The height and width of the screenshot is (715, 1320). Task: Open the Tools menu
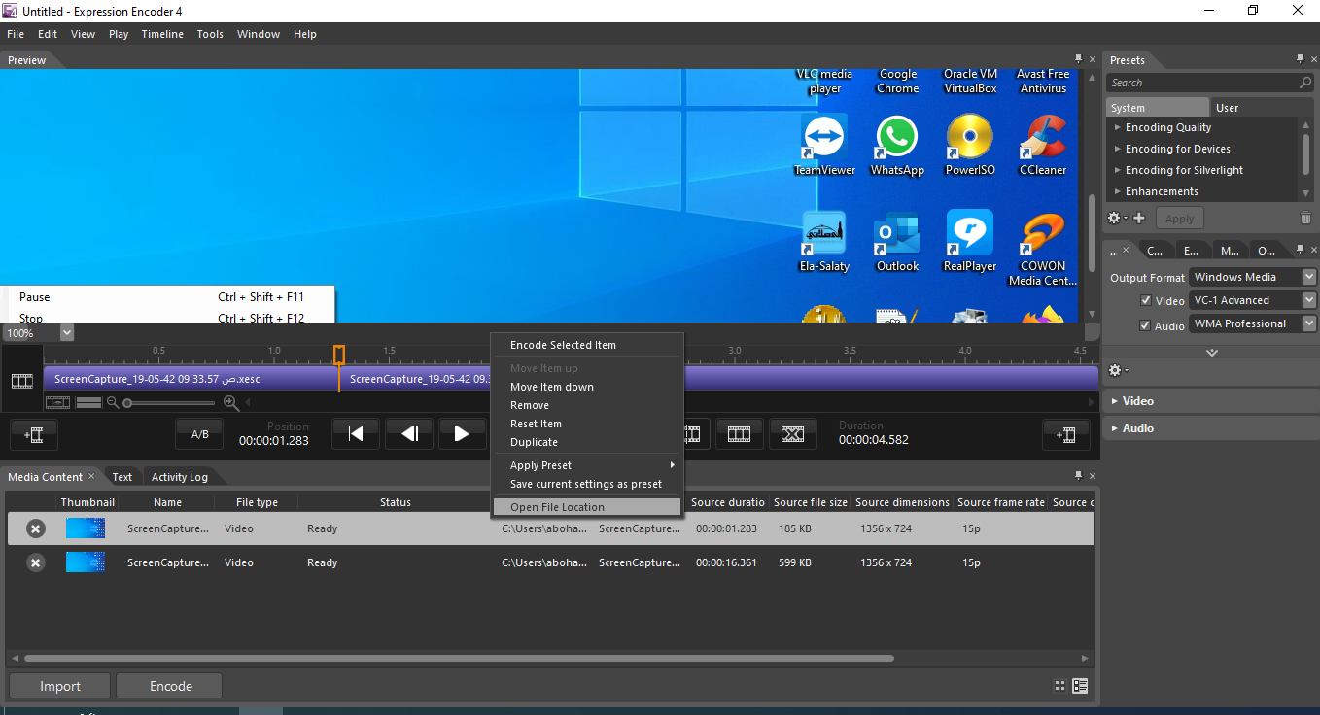tap(210, 34)
